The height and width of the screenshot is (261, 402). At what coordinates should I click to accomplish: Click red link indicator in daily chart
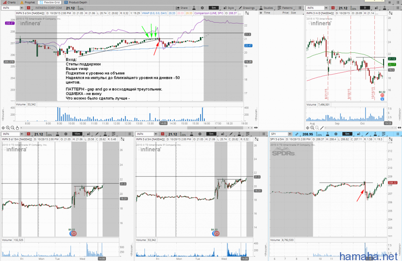(333, 8)
